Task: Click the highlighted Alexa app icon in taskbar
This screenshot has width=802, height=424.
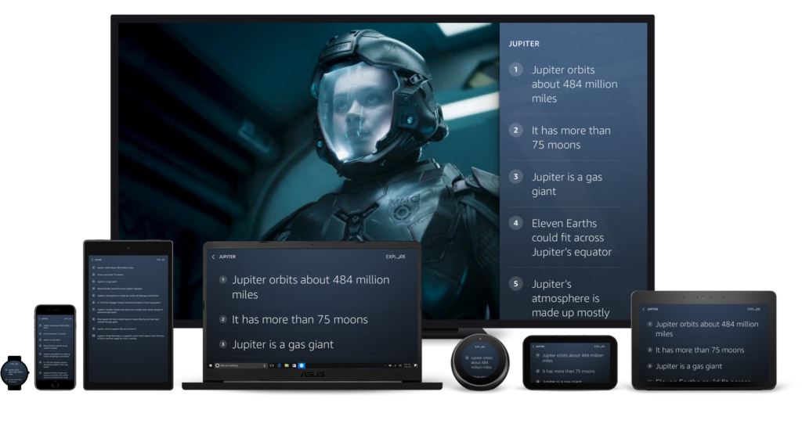Action: coord(302,365)
